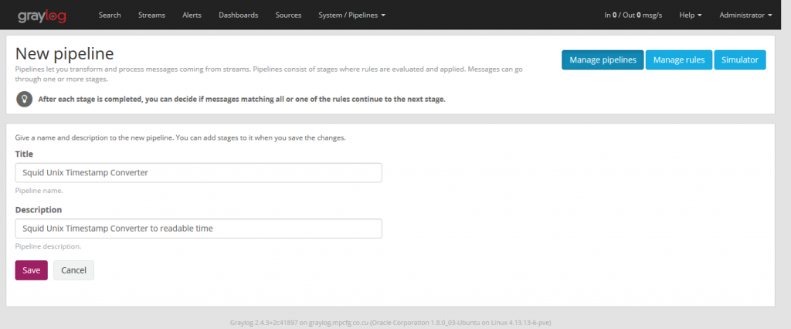Expand the System / Pipelines dropdown
The width and height of the screenshot is (791, 329).
(351, 15)
